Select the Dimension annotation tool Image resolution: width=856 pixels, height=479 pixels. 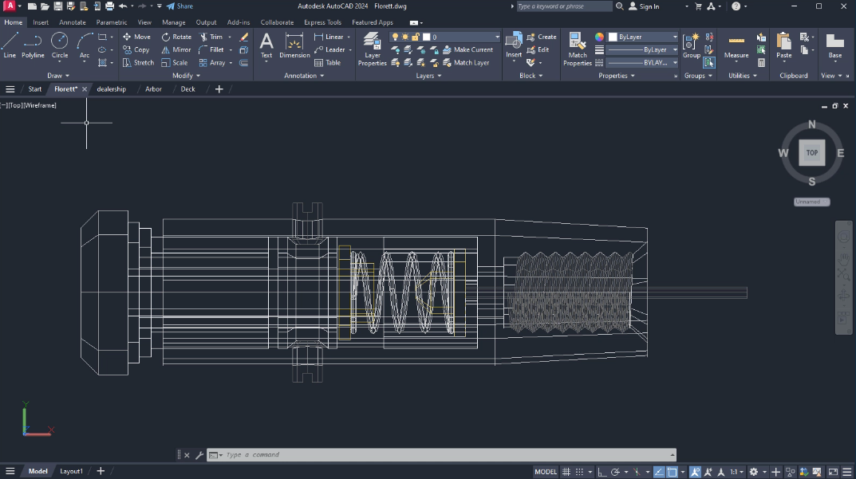click(294, 45)
